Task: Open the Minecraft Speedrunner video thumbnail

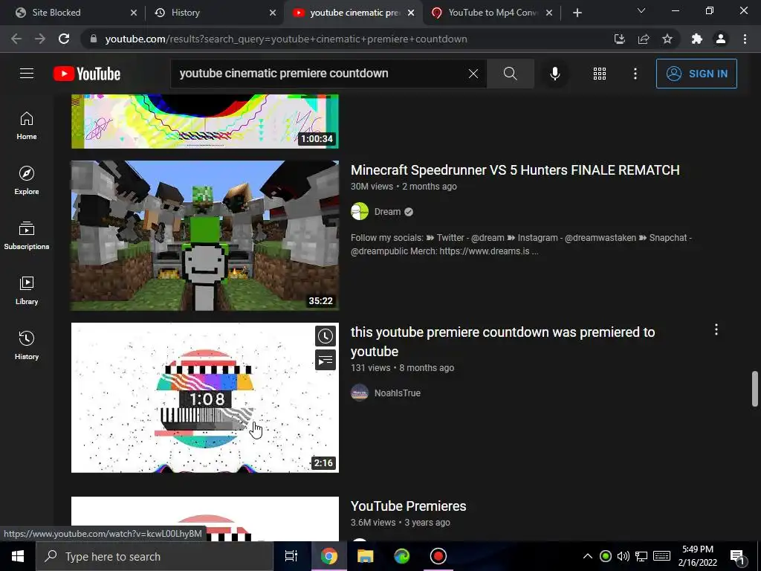Action: [x=205, y=236]
